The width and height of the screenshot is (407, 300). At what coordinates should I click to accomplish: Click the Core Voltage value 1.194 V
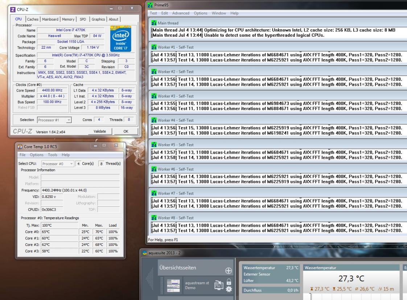tap(92, 47)
